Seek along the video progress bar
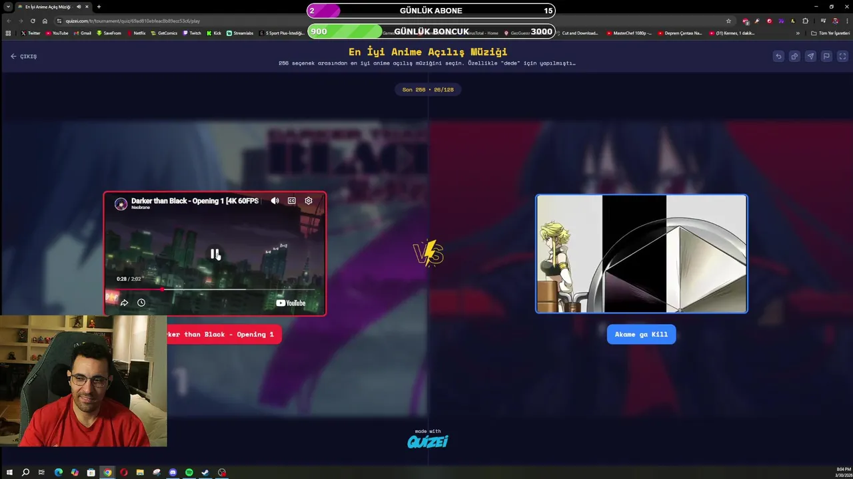This screenshot has height=479, width=853. pos(215,289)
